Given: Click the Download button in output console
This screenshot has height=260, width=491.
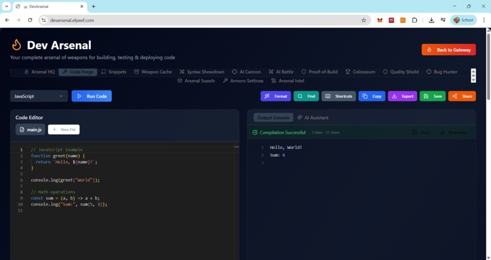Looking at the screenshot, I should click(453, 132).
